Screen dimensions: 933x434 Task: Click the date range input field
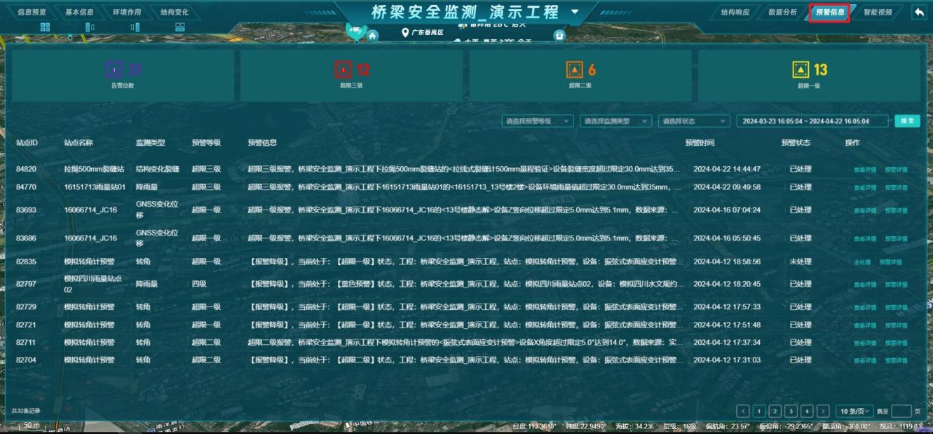[812, 121]
